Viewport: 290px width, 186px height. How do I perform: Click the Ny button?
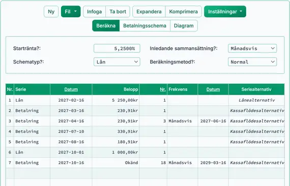click(51, 12)
